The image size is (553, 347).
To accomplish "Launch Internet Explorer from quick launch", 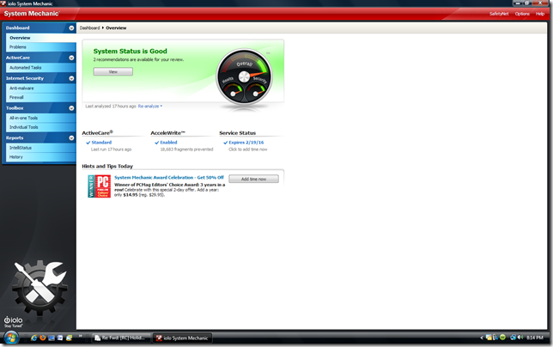I will tap(33, 338).
